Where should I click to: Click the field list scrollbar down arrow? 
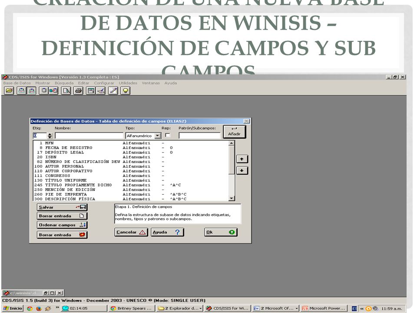click(232, 198)
